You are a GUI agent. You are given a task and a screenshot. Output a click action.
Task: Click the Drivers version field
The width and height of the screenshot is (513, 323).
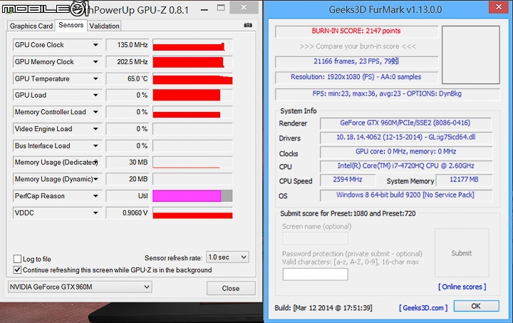click(x=406, y=138)
